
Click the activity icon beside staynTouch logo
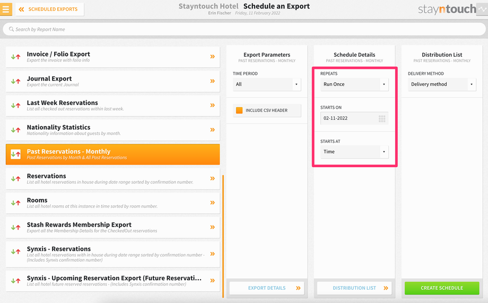482,10
